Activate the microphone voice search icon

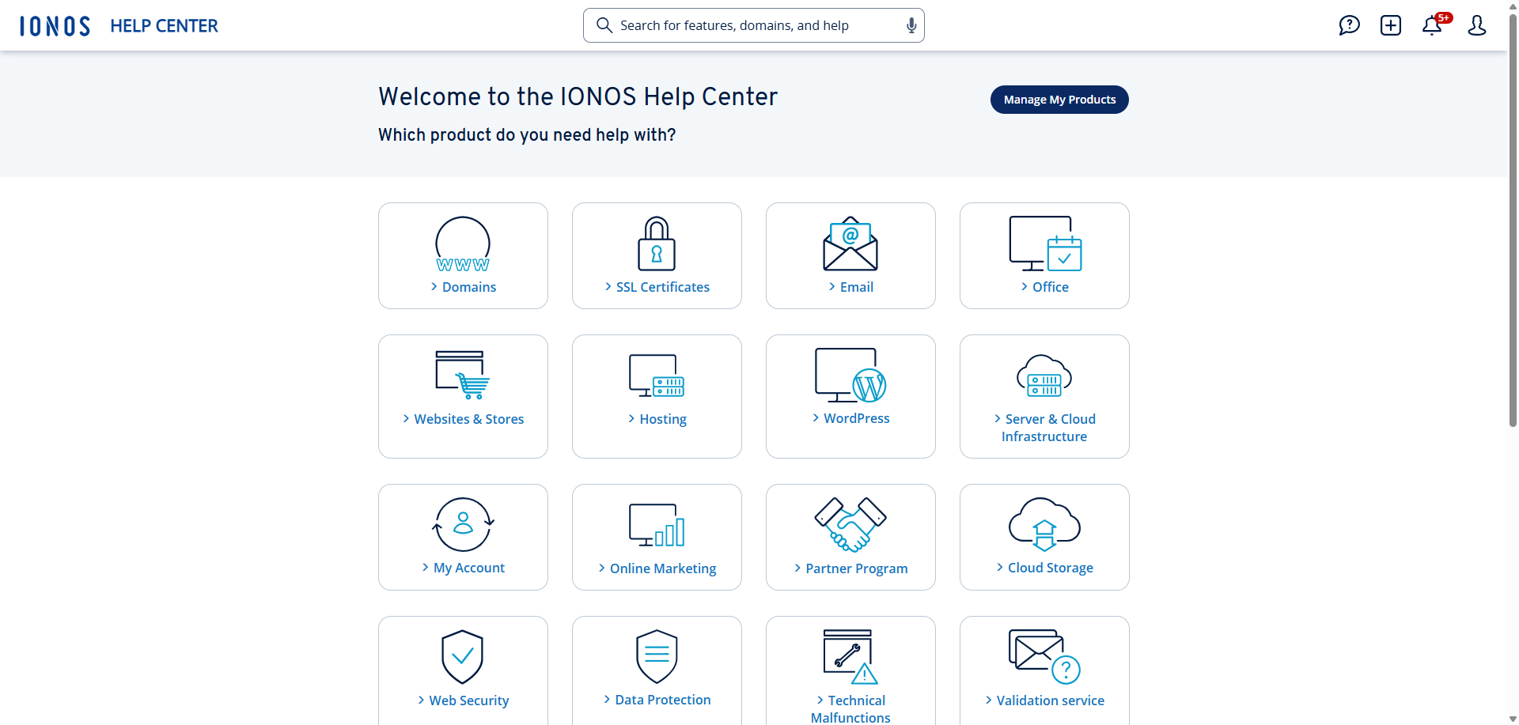pyautogui.click(x=911, y=25)
